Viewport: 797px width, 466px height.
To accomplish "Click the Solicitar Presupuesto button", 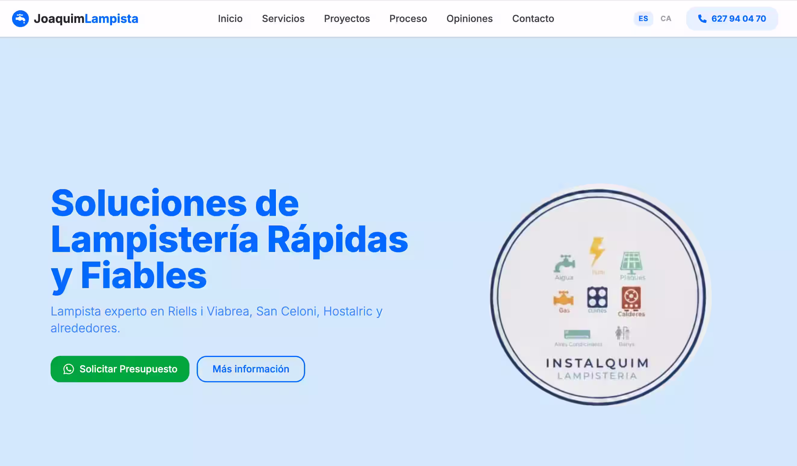I will point(120,369).
